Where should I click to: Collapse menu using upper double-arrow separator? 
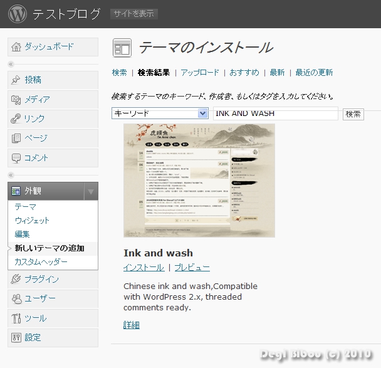pyautogui.click(x=11, y=64)
